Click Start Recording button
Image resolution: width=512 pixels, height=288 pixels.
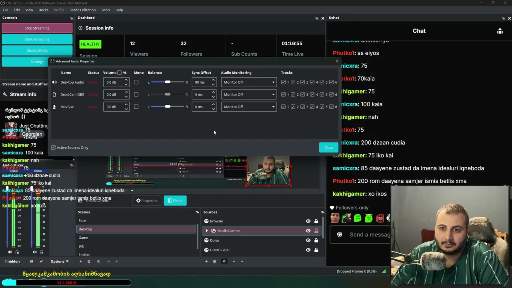[x=37, y=39]
